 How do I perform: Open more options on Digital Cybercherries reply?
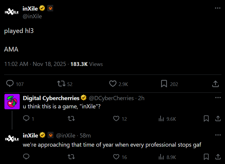(x=218, y=98)
